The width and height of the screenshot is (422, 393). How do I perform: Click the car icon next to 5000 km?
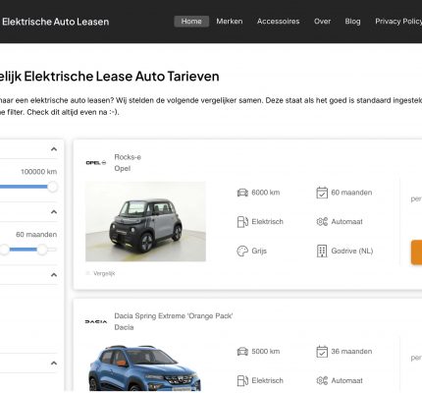242,352
